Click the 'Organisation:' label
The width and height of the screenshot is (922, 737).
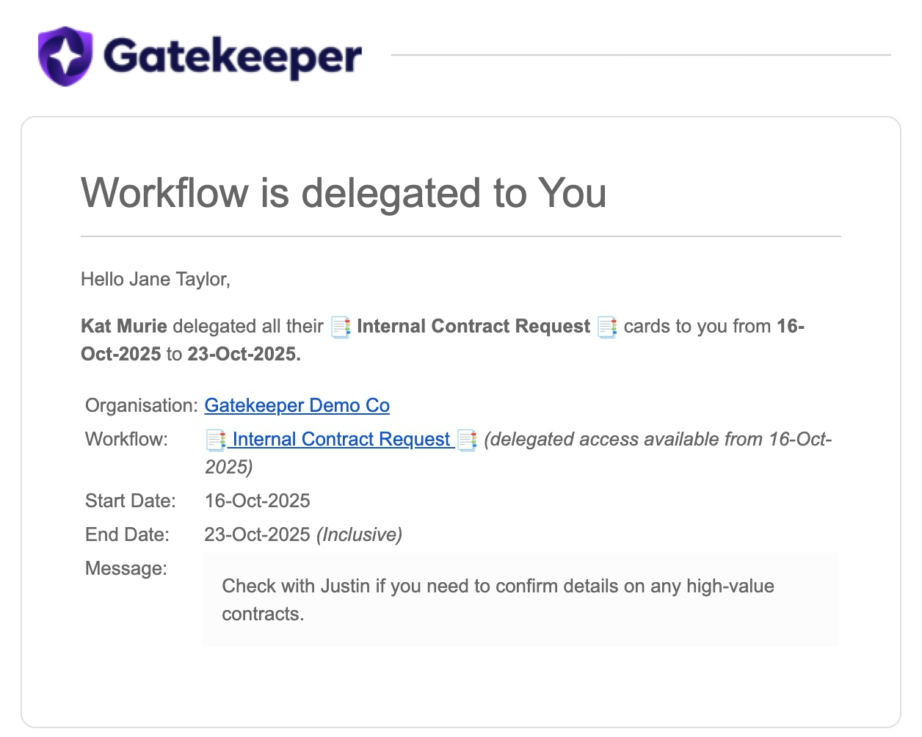tap(142, 405)
